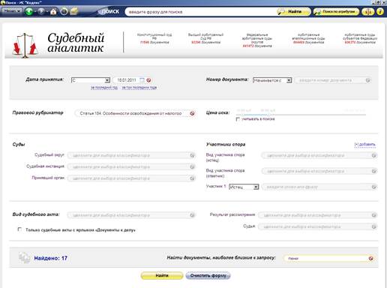Open classifier icon for Вид судебного акта
The width and height of the screenshot is (387, 288).
click(192, 215)
